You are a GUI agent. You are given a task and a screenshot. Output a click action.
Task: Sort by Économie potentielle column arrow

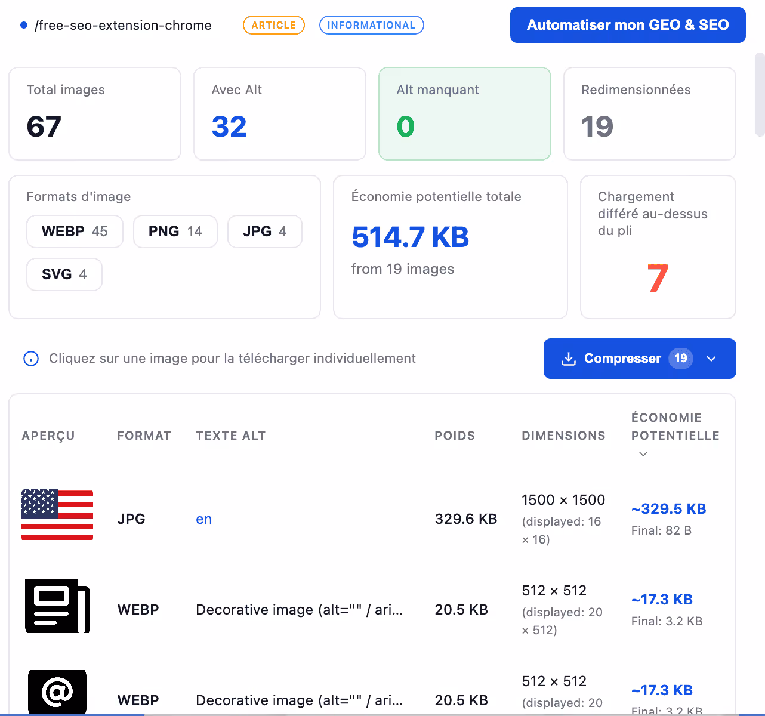[643, 454]
